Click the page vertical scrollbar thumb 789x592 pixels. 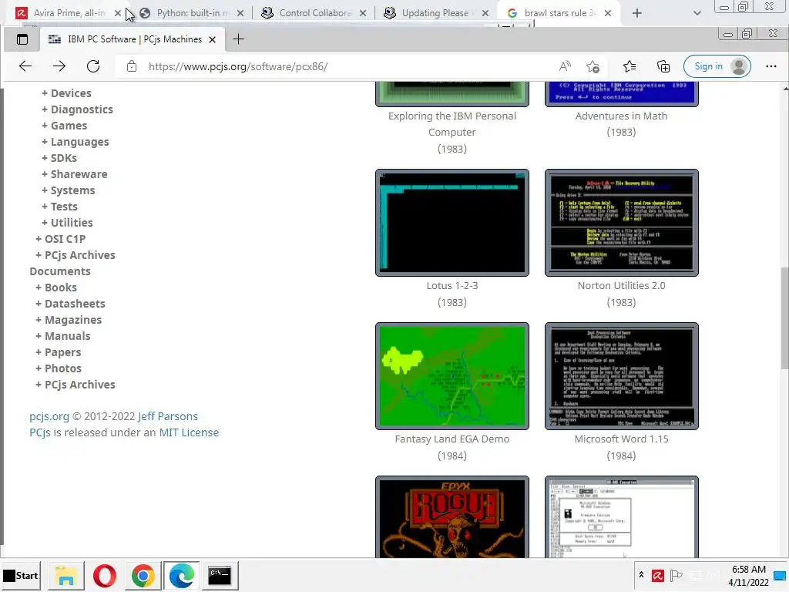coord(784,318)
